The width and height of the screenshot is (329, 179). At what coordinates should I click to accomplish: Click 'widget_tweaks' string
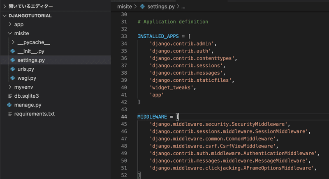(171, 87)
